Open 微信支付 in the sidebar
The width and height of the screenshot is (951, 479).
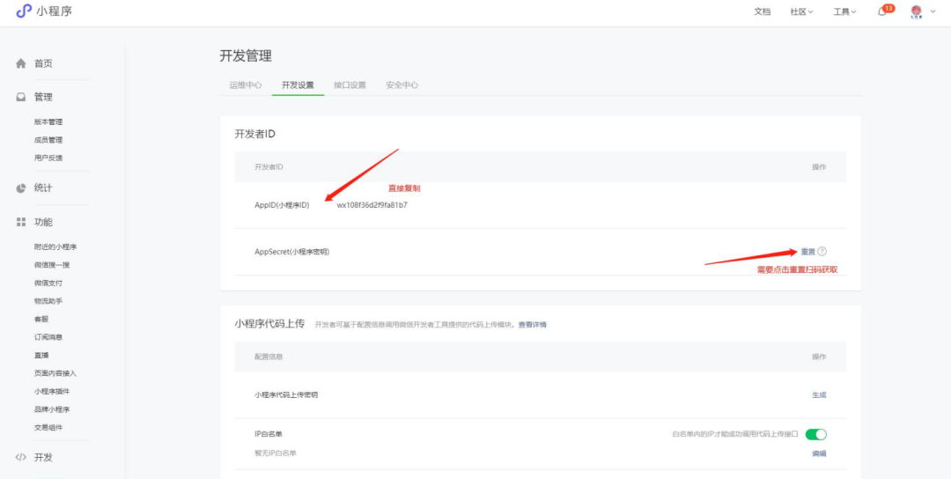pyautogui.click(x=48, y=283)
